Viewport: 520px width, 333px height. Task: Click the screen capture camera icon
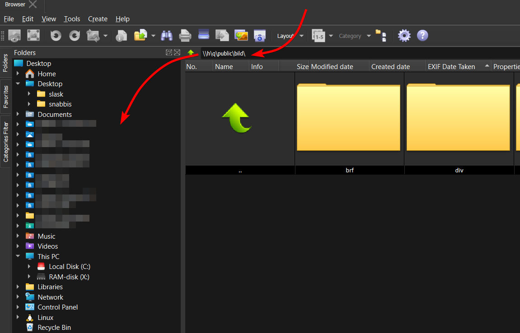[x=259, y=36]
